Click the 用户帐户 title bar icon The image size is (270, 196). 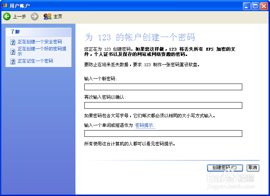tap(5, 6)
